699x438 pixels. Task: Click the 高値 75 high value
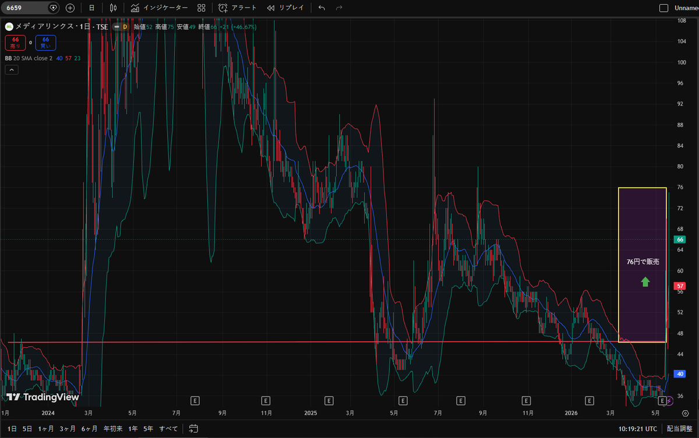[x=165, y=27]
